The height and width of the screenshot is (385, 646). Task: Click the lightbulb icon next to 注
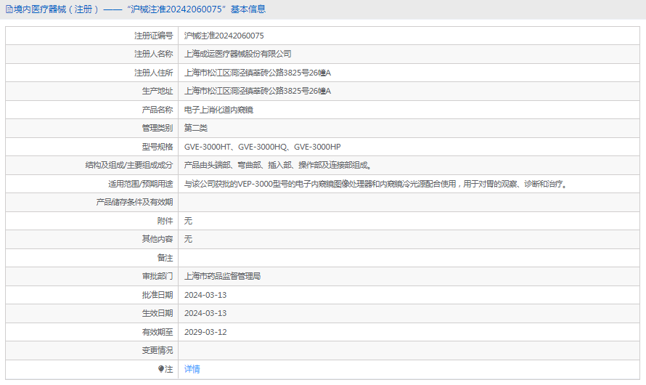[161, 369]
